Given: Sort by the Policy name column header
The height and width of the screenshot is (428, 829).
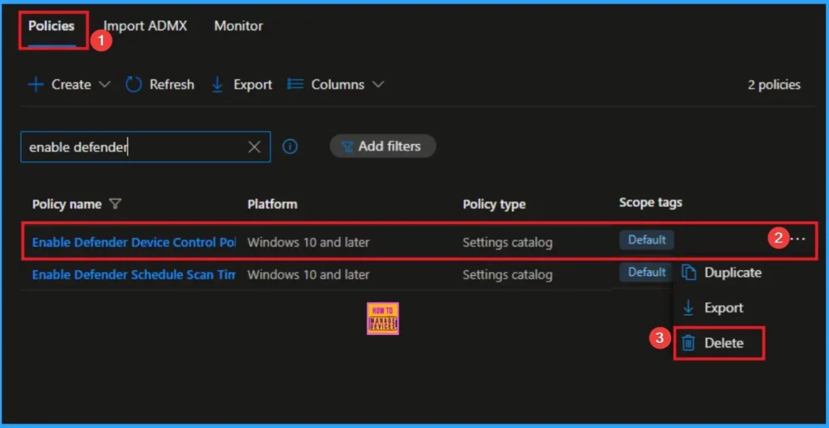Looking at the screenshot, I should point(66,204).
